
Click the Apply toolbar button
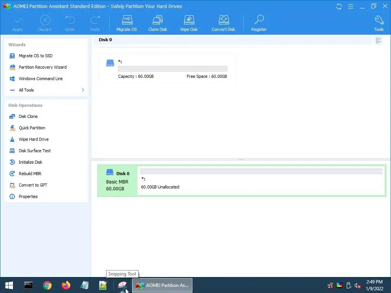(18, 24)
